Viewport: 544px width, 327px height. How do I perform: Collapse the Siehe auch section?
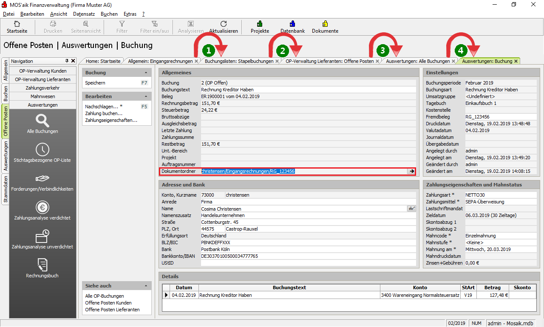[146, 286]
